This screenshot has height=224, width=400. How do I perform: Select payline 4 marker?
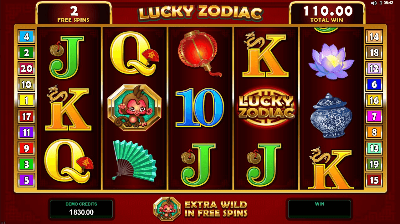[26, 37]
